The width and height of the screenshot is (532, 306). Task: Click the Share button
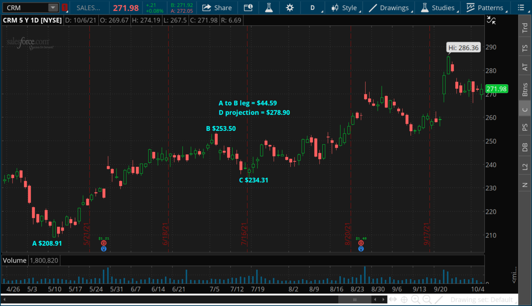tap(217, 8)
